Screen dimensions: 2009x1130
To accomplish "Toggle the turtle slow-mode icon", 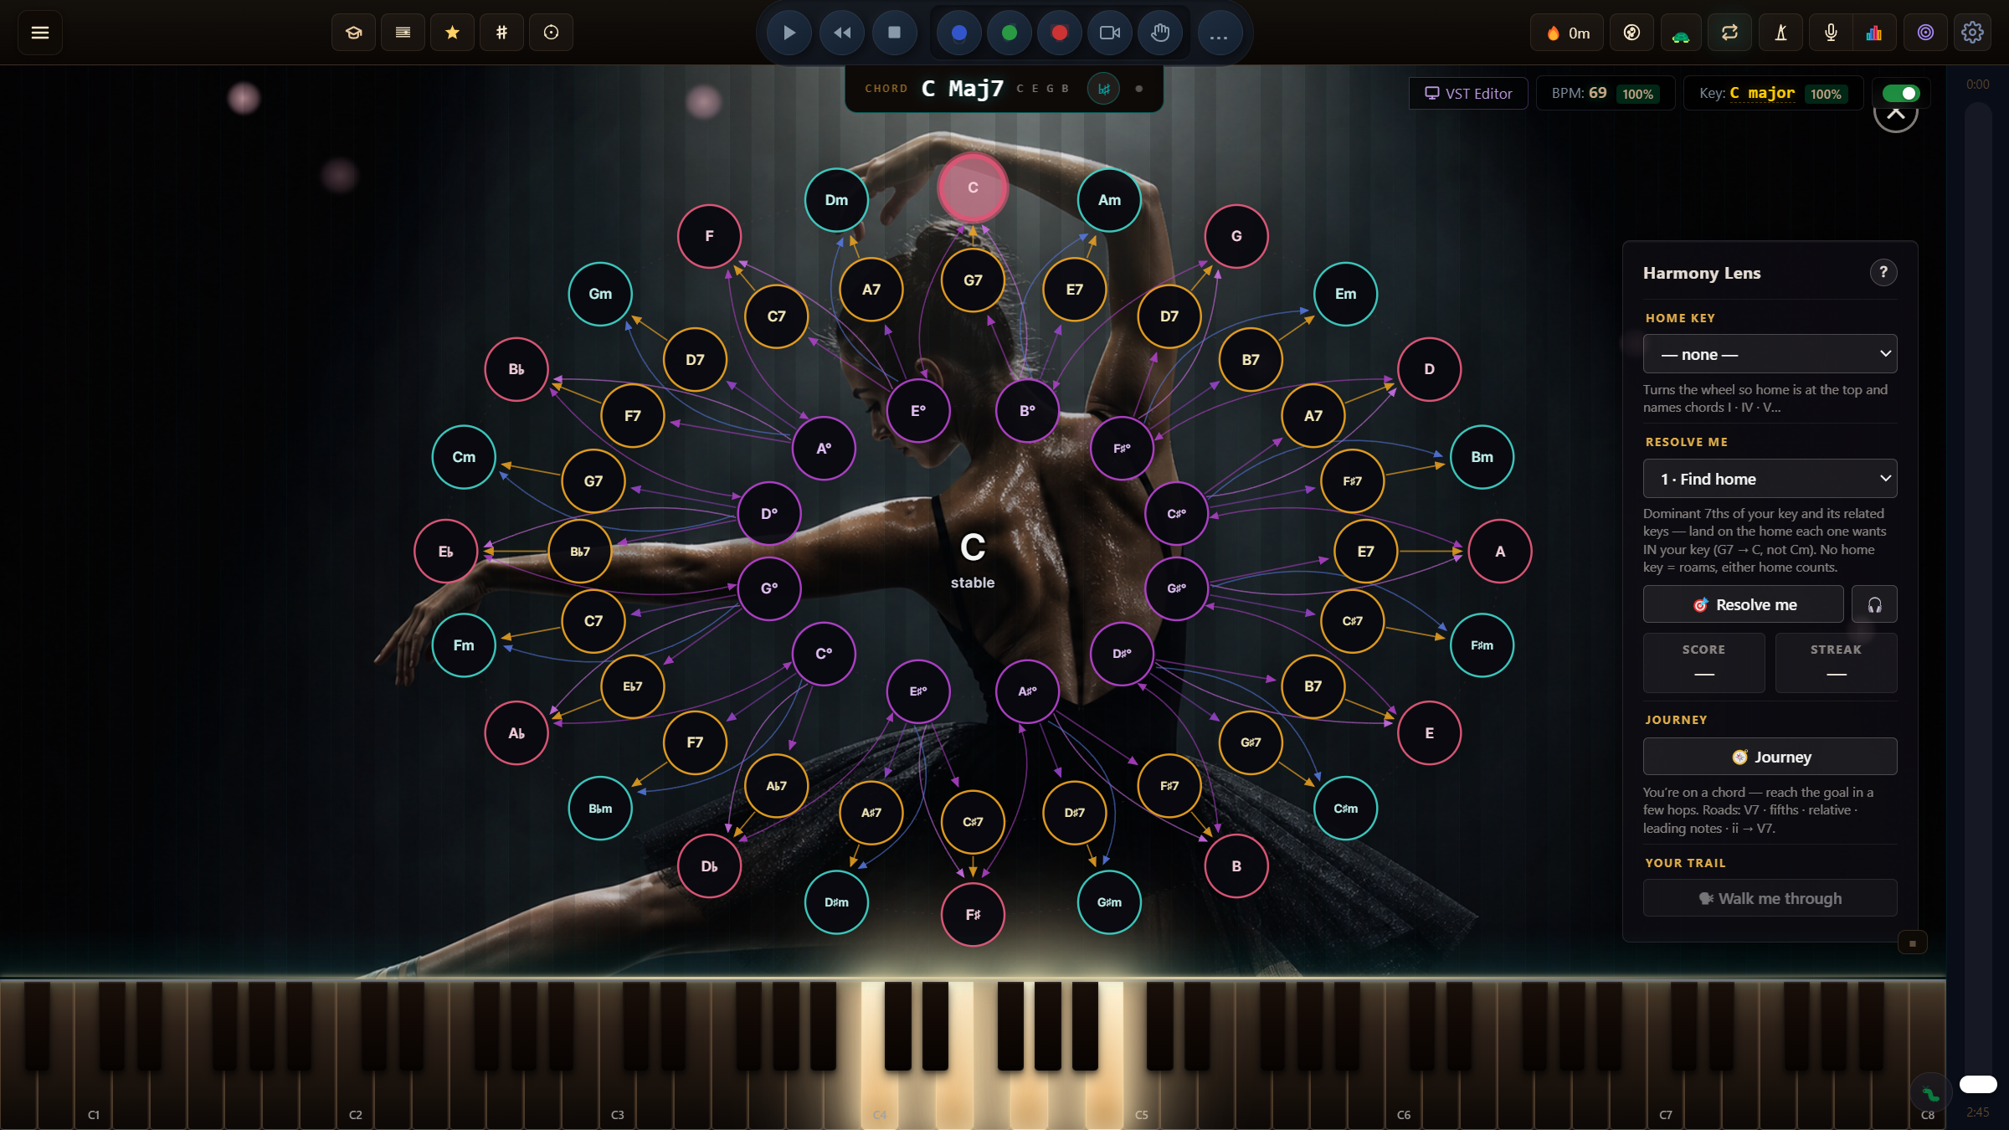I will tap(1681, 33).
